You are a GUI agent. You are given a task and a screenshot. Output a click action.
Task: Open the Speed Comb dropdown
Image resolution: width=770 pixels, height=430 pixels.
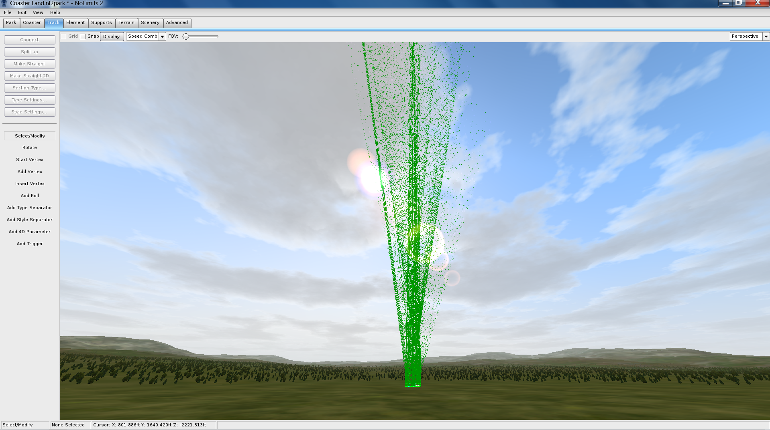tap(146, 36)
